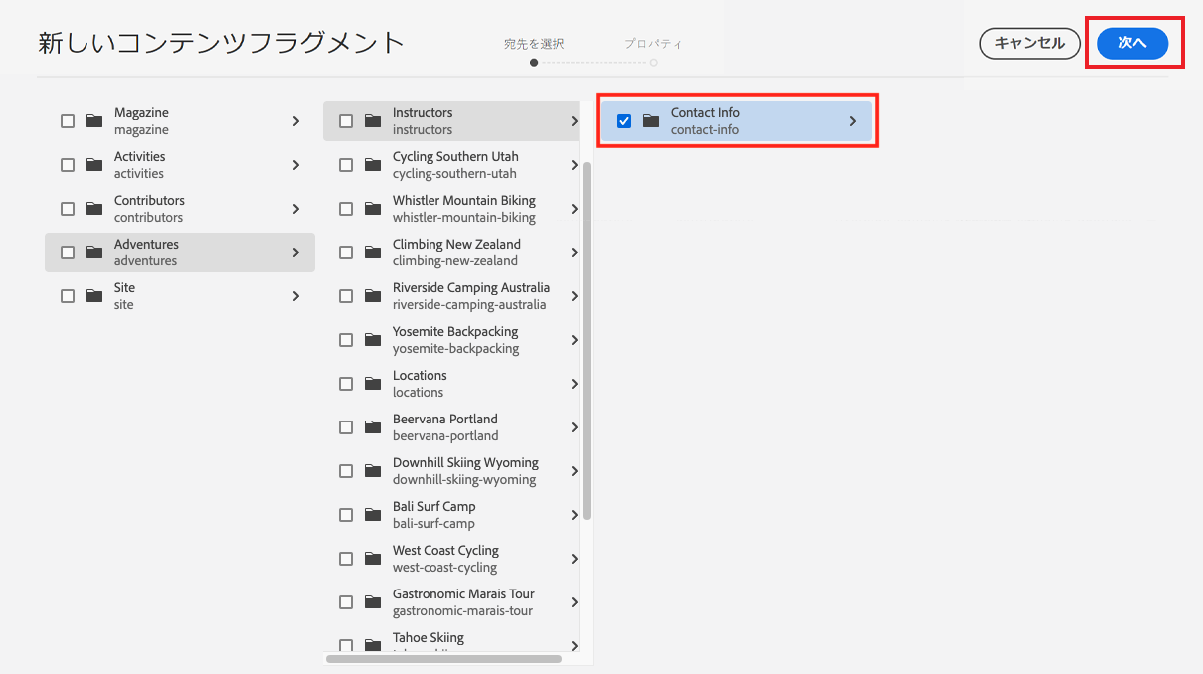Click the Downhill Skiing Wyoming folder icon
This screenshot has height=674, width=1203.
(x=373, y=471)
